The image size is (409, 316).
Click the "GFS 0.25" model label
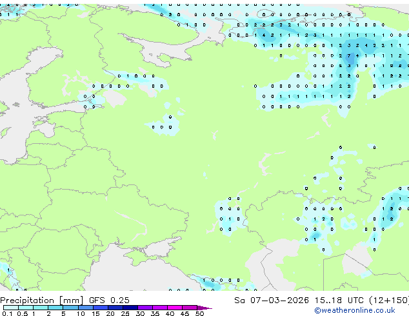[109, 301]
